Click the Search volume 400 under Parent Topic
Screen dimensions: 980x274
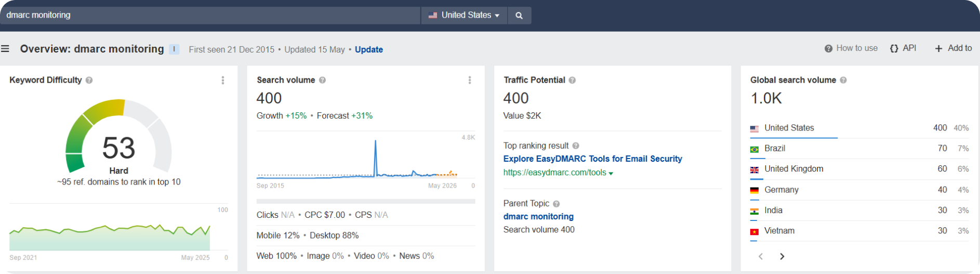click(x=539, y=230)
